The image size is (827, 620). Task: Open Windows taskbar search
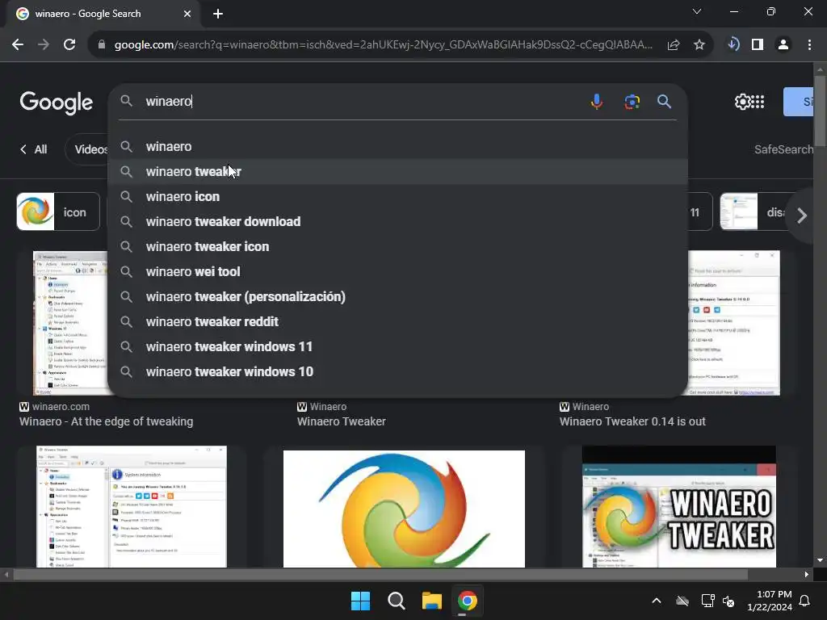coord(396,601)
